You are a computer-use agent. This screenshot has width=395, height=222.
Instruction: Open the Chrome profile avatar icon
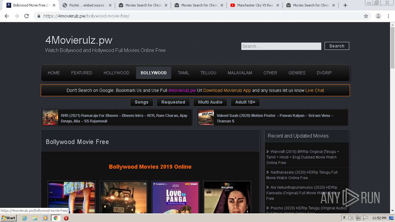[378, 16]
